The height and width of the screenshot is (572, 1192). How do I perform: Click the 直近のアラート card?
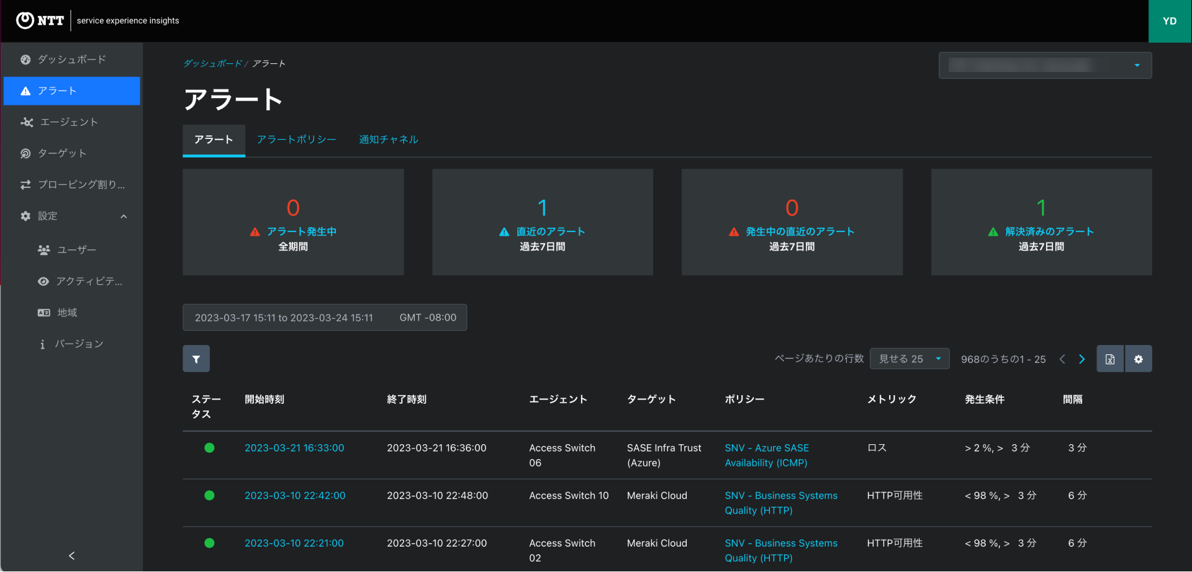click(543, 222)
